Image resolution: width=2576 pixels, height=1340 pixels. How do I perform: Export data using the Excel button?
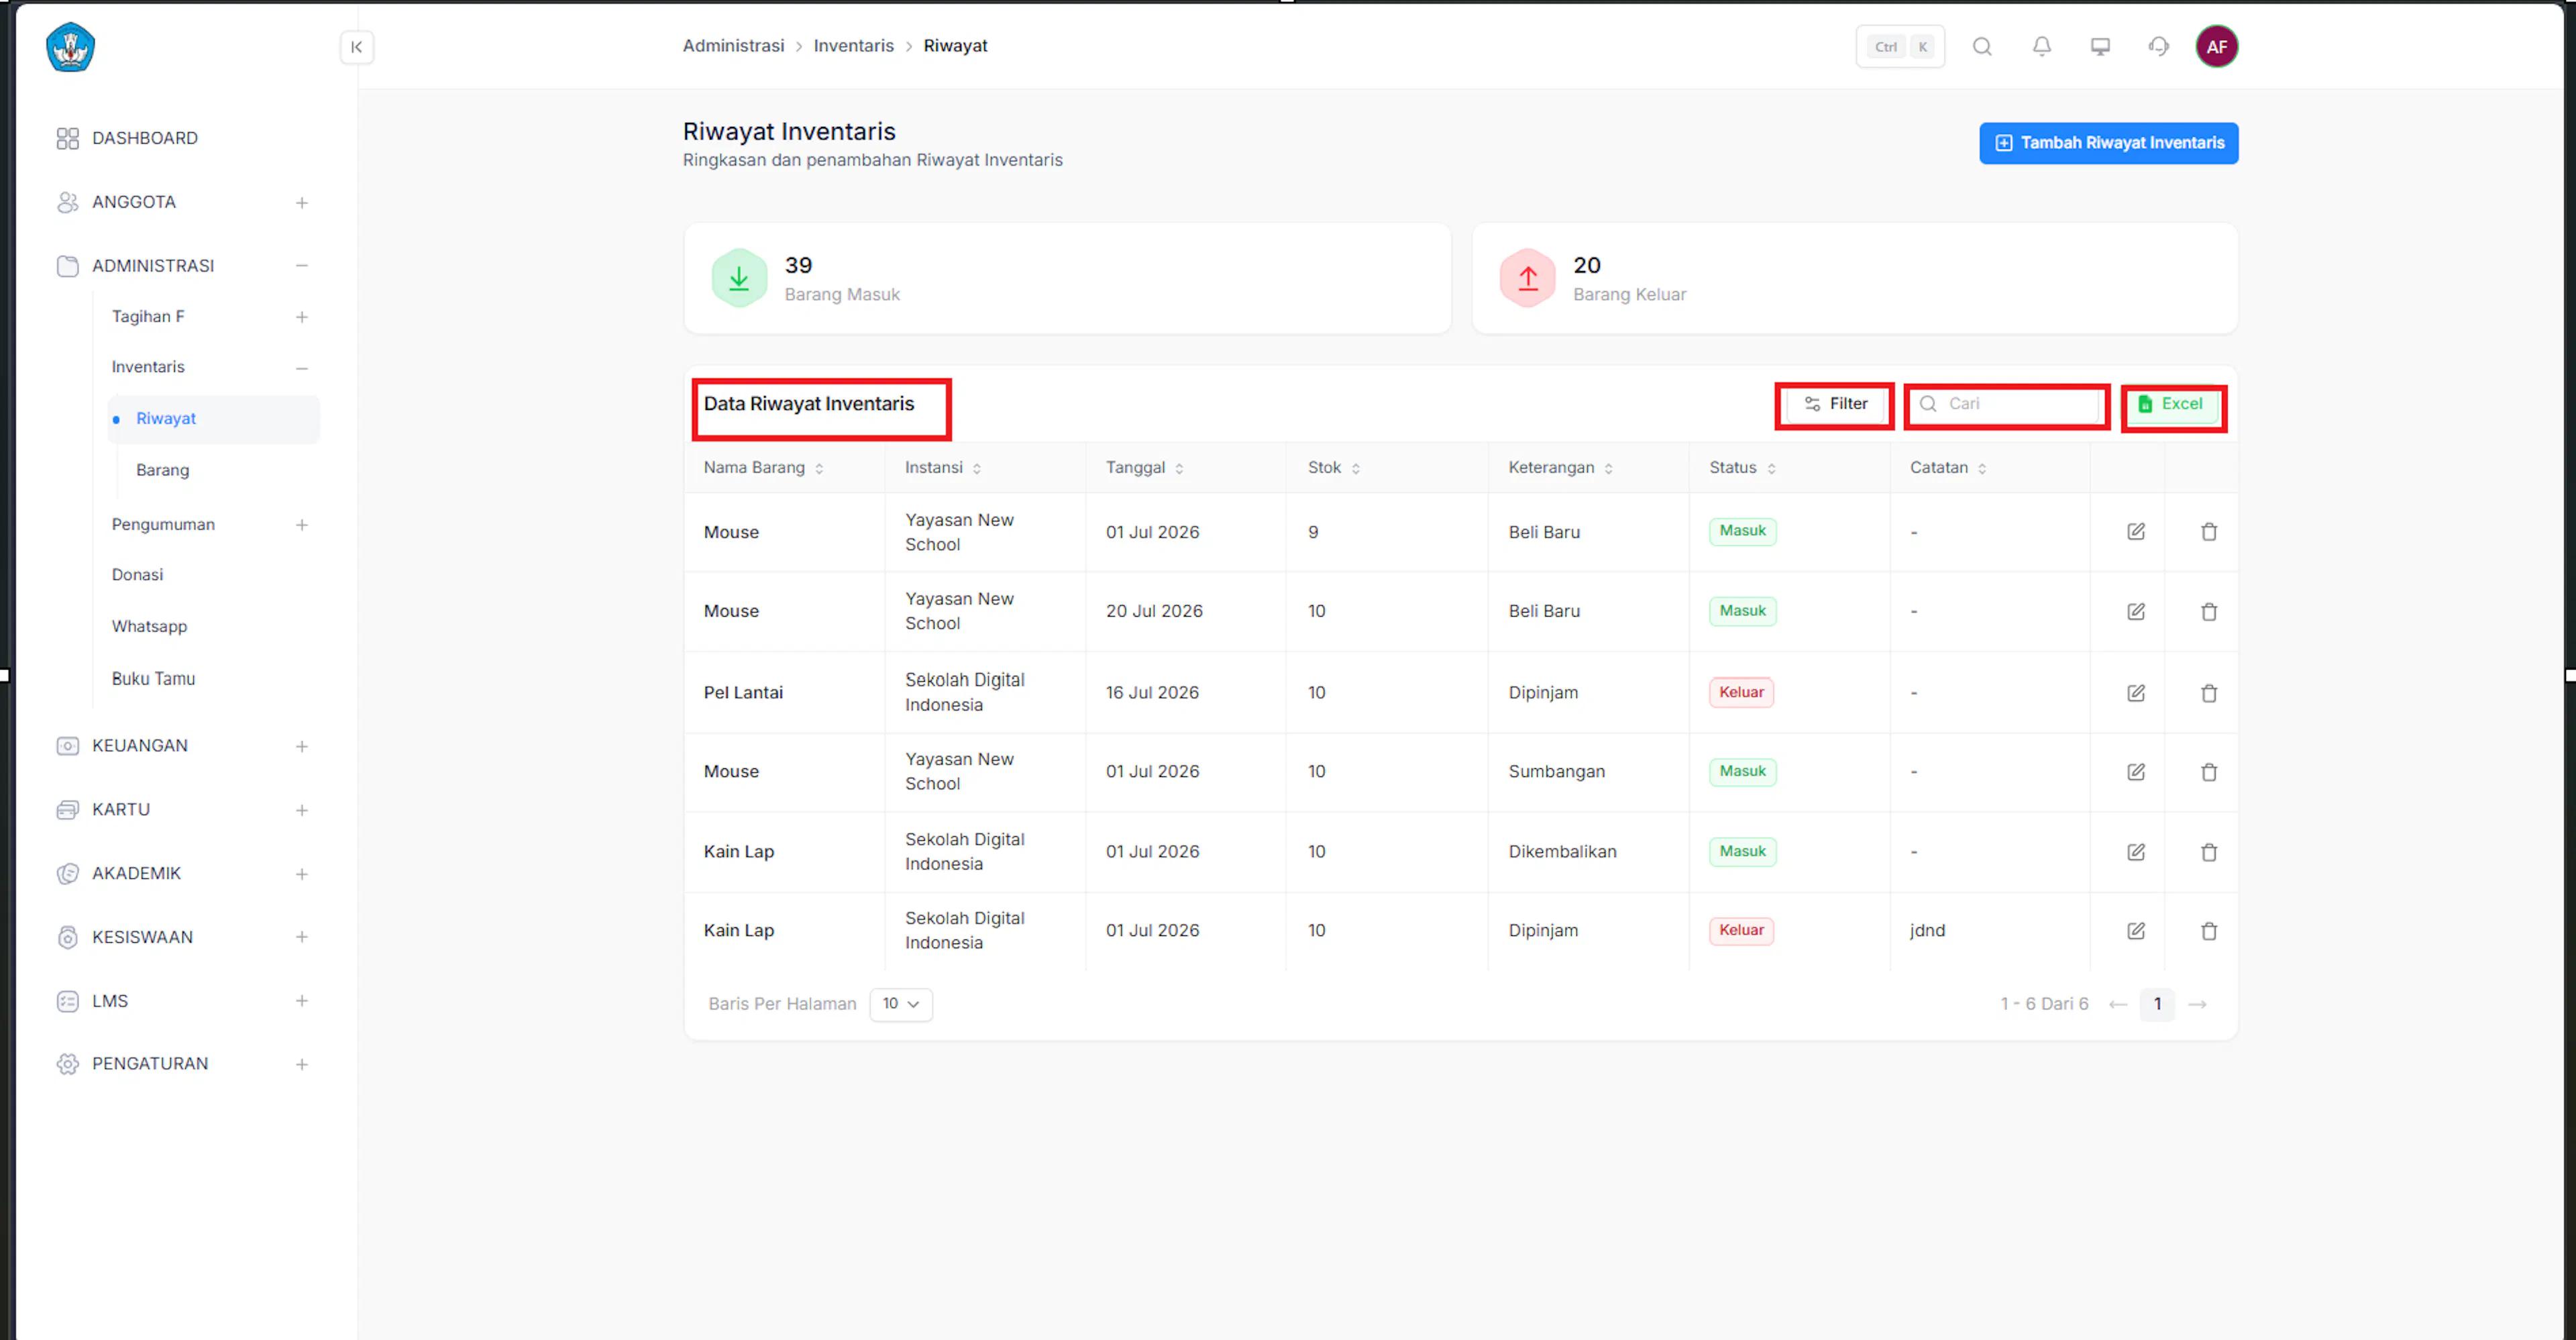tap(2170, 404)
